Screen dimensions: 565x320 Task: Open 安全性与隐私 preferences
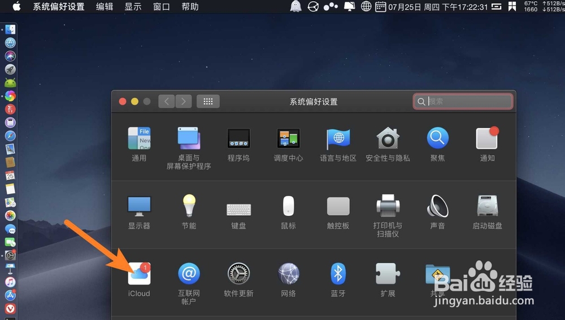point(388,138)
